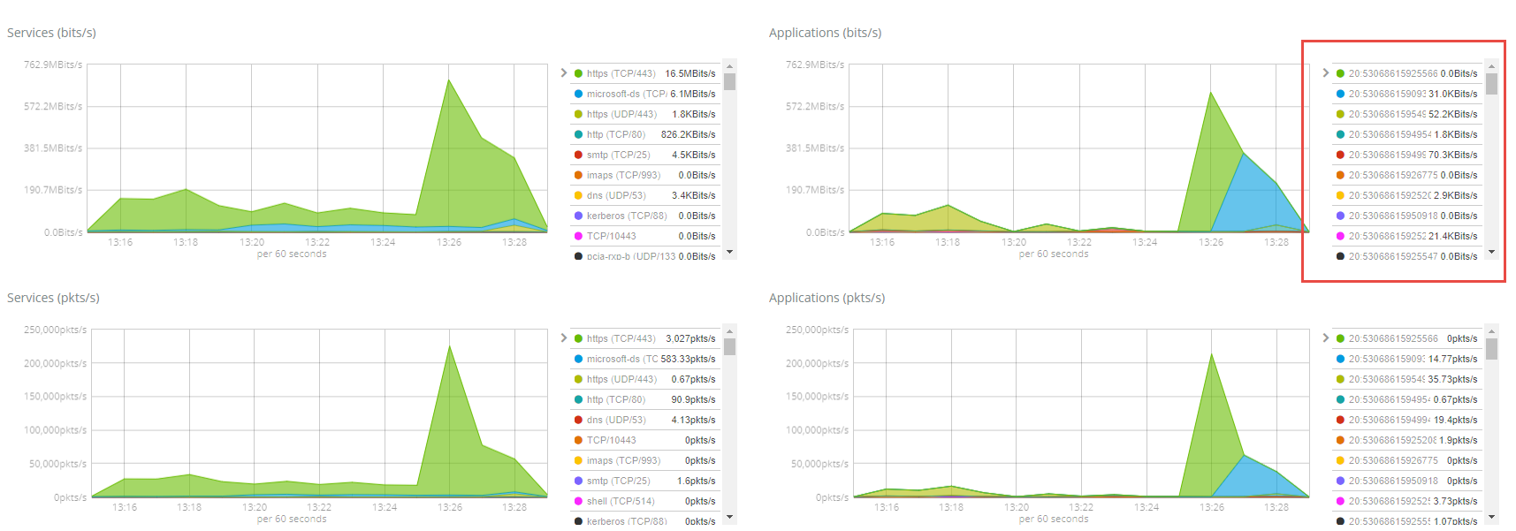Click the Applications (bits/s) chart title

tap(825, 33)
